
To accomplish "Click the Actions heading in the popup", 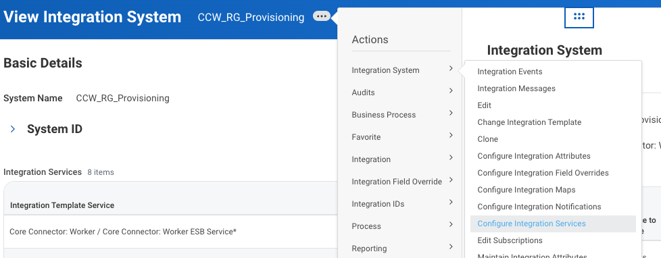I will click(370, 40).
